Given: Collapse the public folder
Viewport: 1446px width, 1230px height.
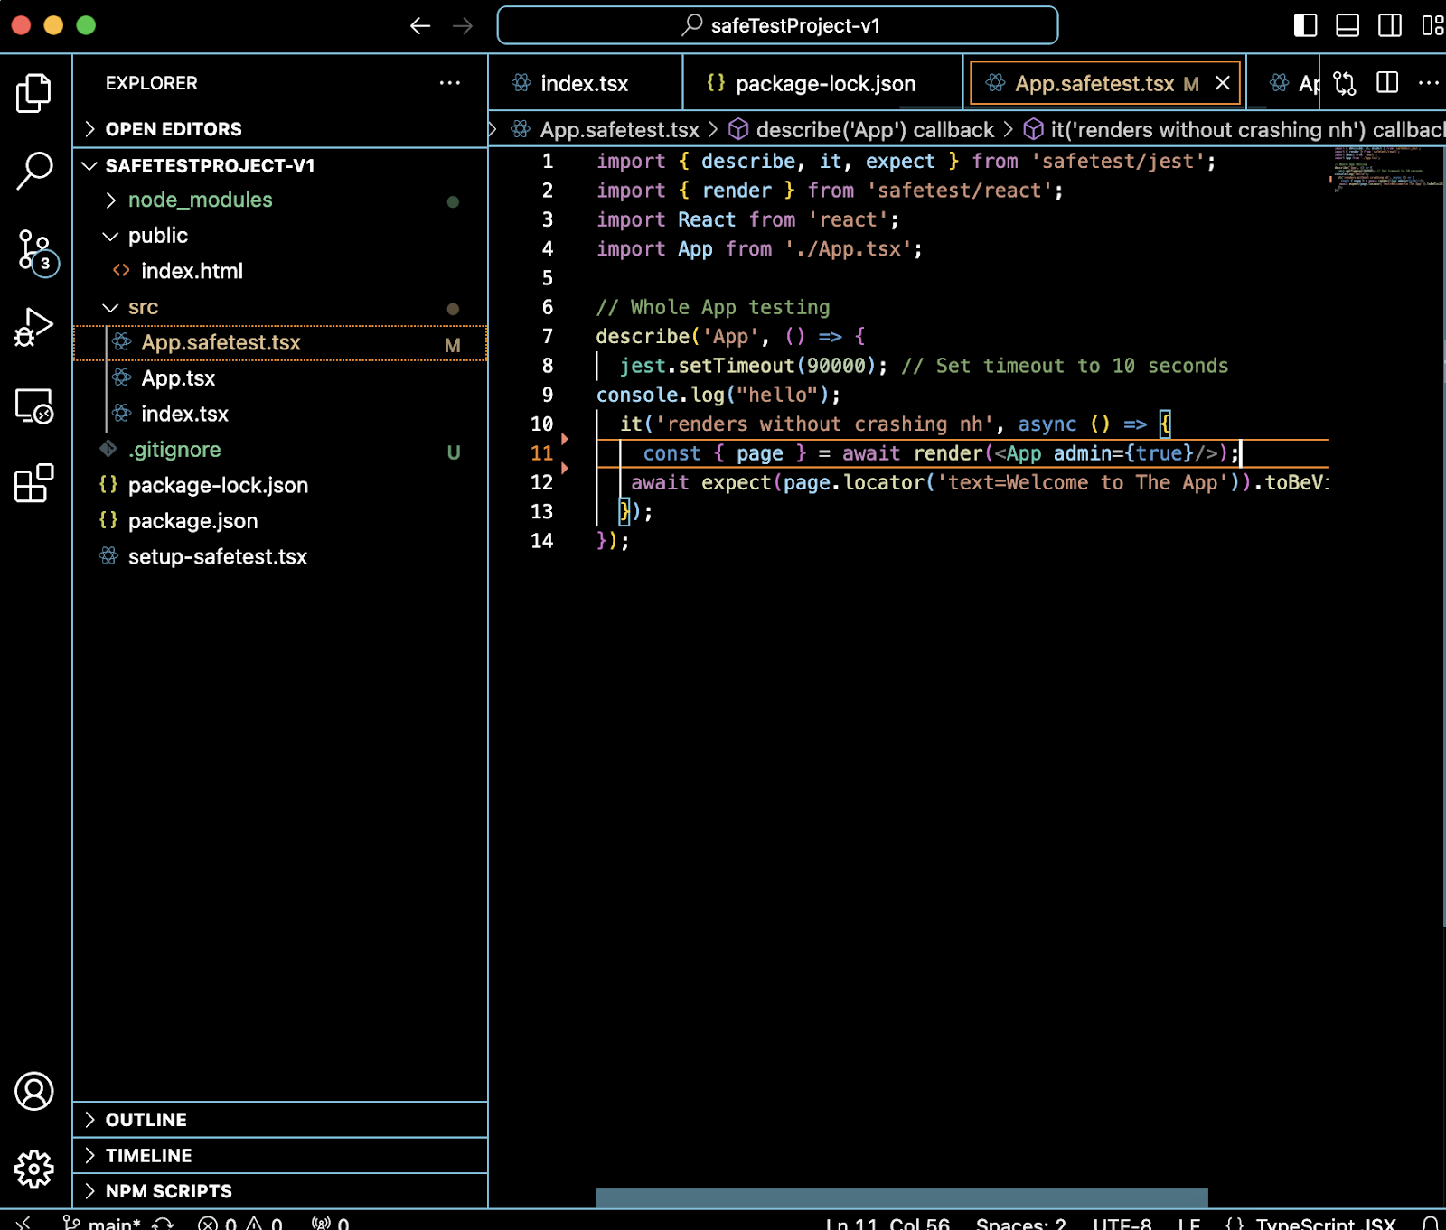Looking at the screenshot, I should 280,236.
